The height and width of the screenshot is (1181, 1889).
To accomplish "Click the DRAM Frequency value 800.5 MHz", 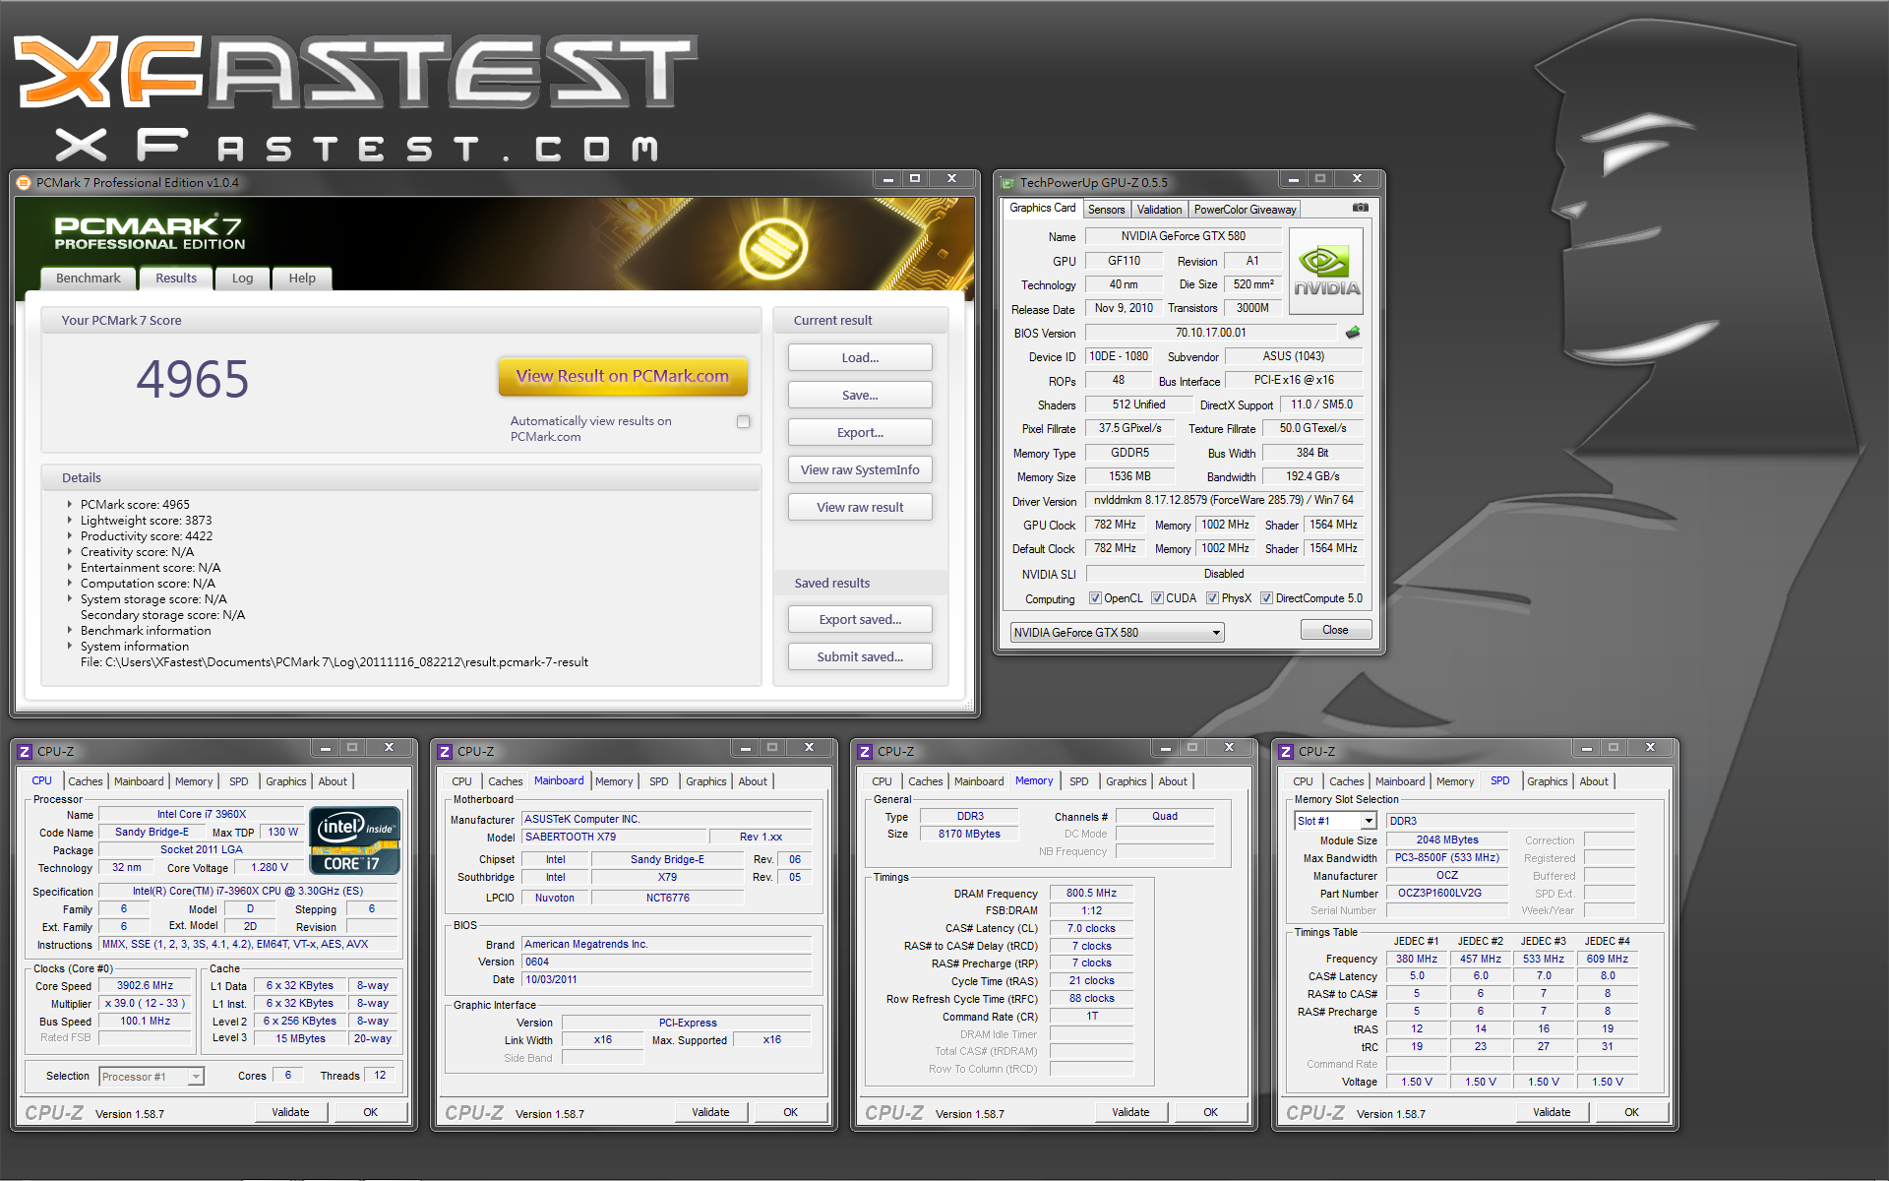I will point(1091,893).
